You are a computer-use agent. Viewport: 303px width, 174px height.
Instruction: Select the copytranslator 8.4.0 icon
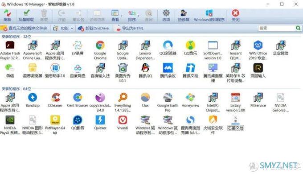(100, 97)
